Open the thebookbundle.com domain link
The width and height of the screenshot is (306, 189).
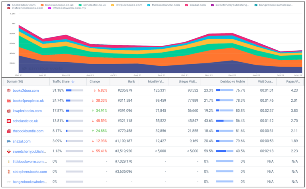click(x=28, y=131)
